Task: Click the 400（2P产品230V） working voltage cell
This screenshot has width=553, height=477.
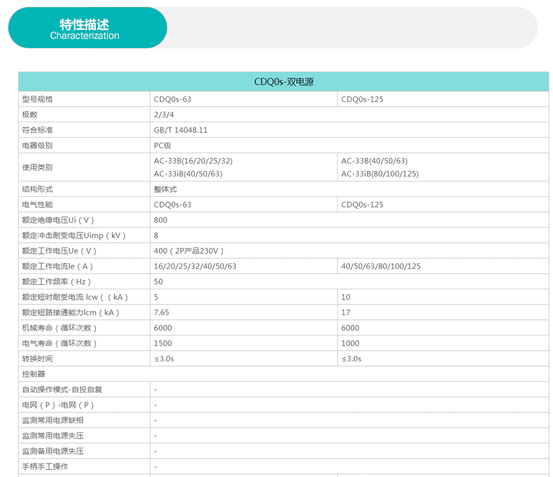Action: pos(189,251)
